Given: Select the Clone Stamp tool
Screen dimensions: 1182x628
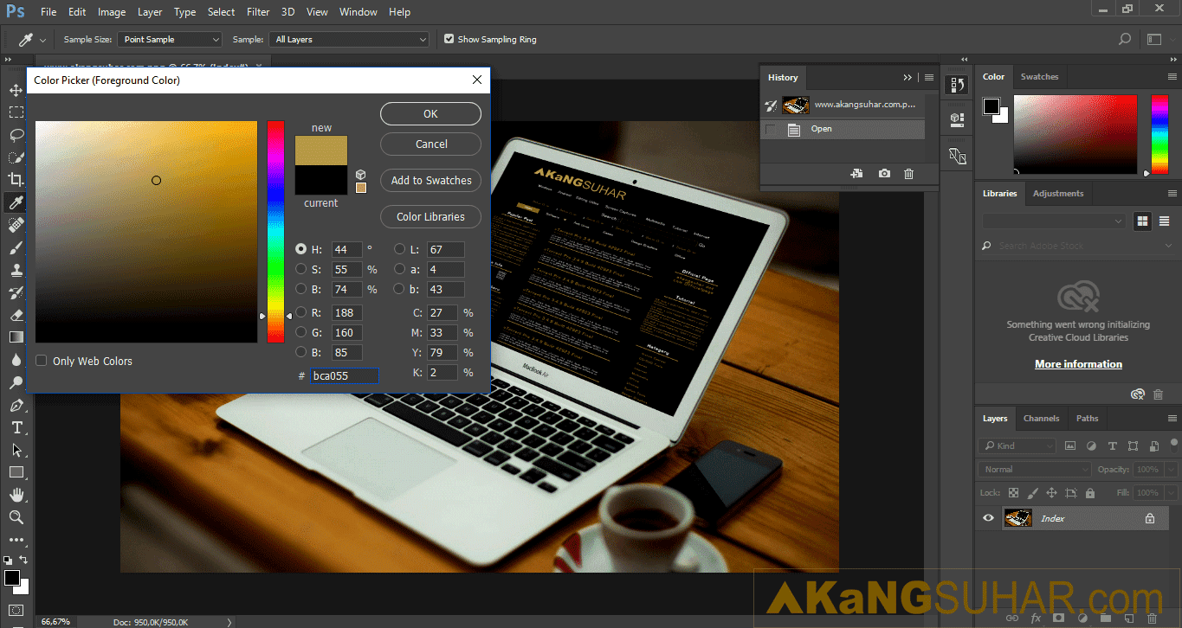Looking at the screenshot, I should [16, 270].
